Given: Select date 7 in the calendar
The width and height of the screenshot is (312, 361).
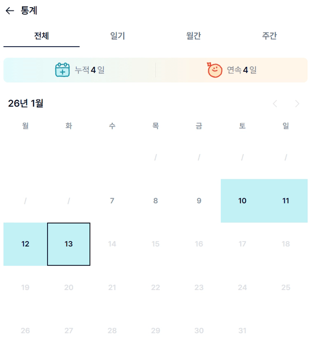Looking at the screenshot, I should click(112, 201).
